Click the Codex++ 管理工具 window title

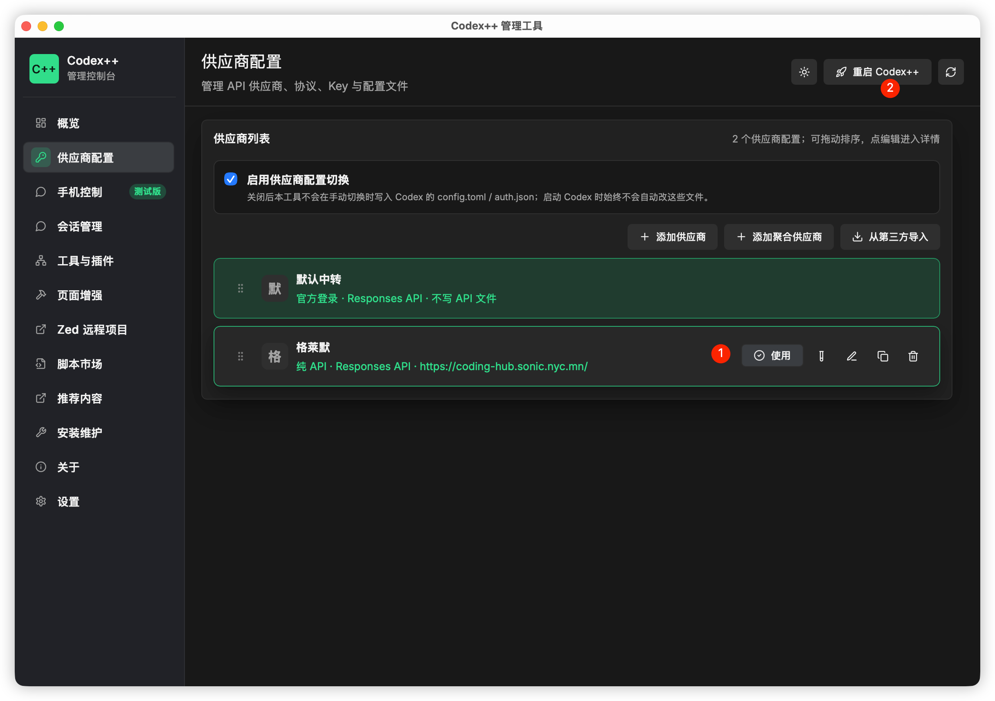pyautogui.click(x=497, y=26)
